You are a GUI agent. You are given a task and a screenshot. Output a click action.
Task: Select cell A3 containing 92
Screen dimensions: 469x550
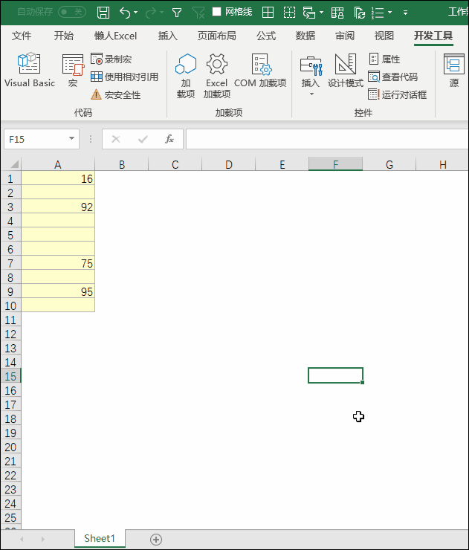(58, 207)
